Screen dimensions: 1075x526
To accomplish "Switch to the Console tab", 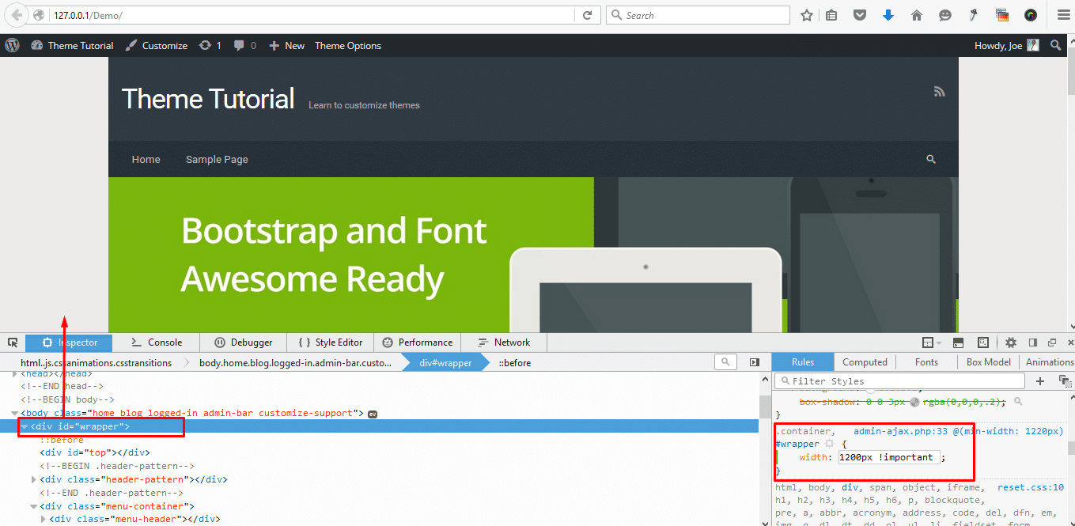I will pos(156,342).
